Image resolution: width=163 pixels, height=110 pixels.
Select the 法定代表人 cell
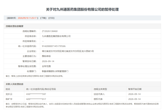[99, 94]
